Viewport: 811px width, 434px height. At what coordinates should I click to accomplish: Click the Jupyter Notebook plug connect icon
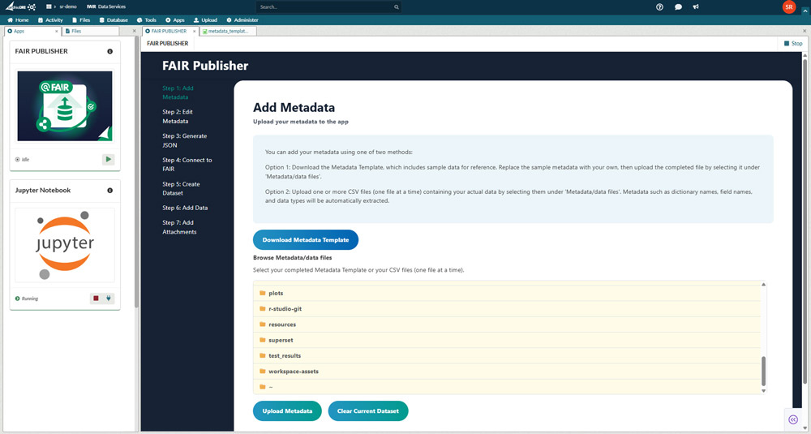108,299
